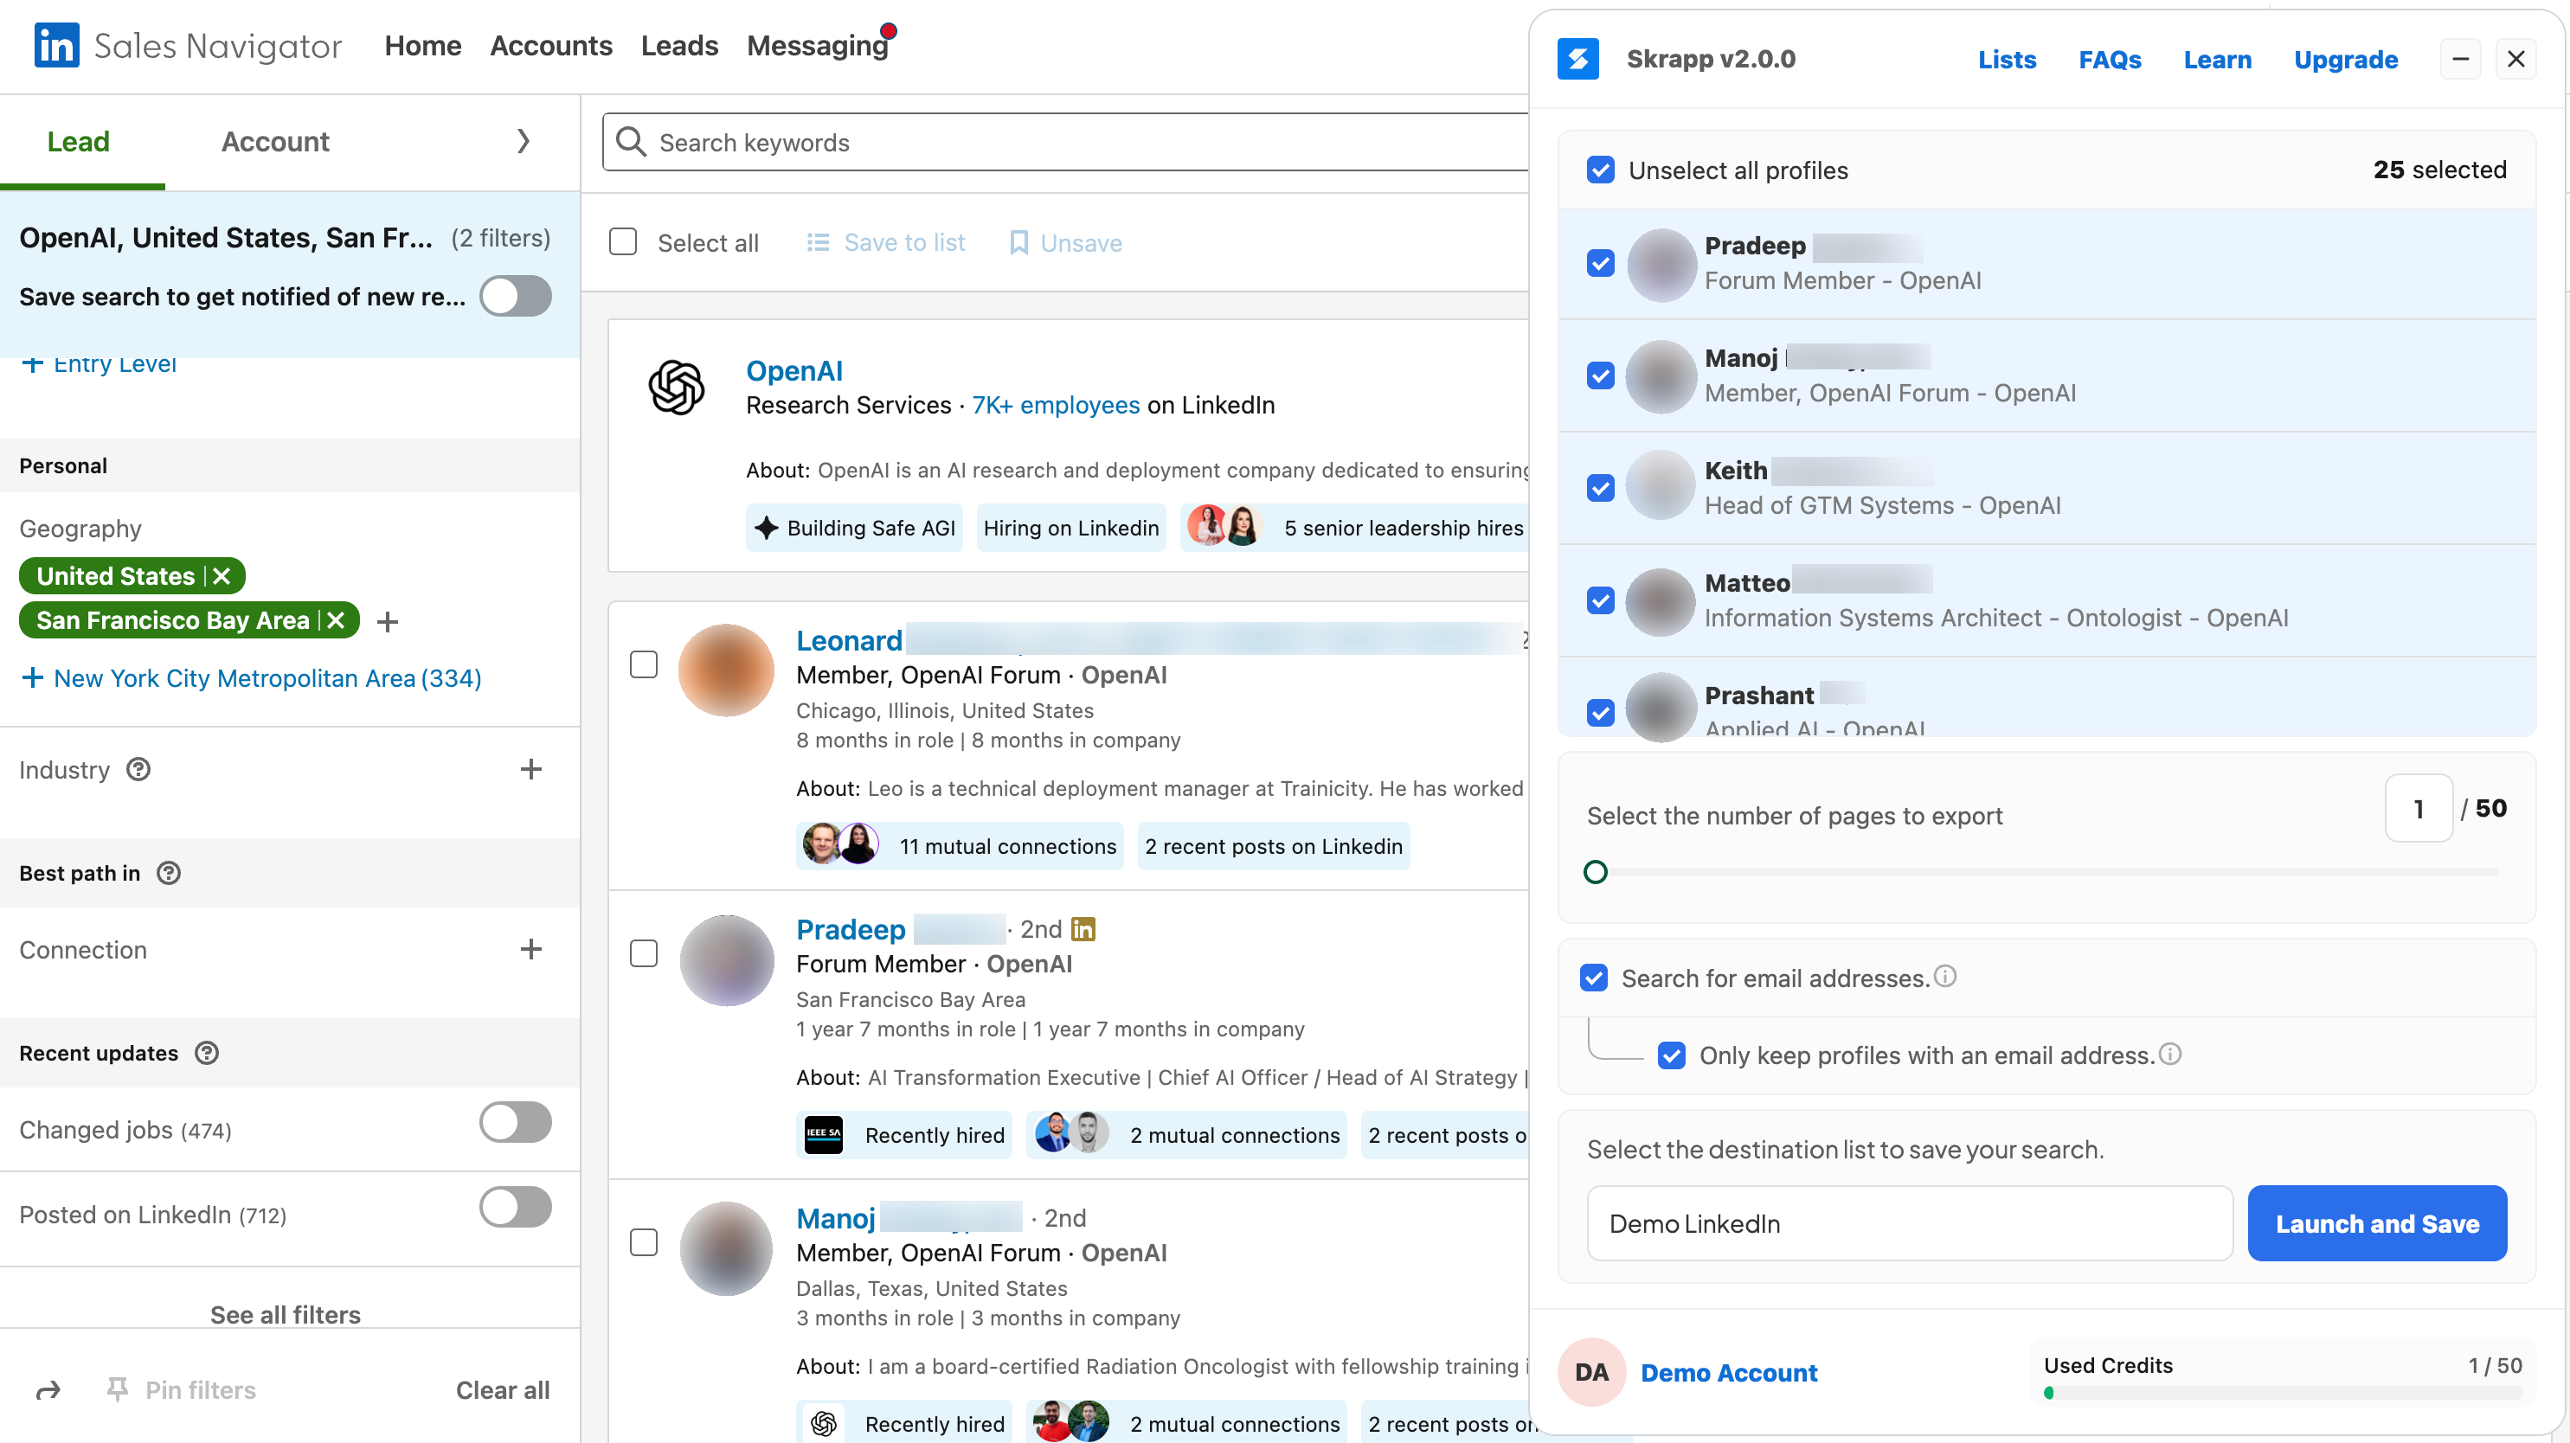
Task: Open the Industry help icon
Action: (x=138, y=769)
